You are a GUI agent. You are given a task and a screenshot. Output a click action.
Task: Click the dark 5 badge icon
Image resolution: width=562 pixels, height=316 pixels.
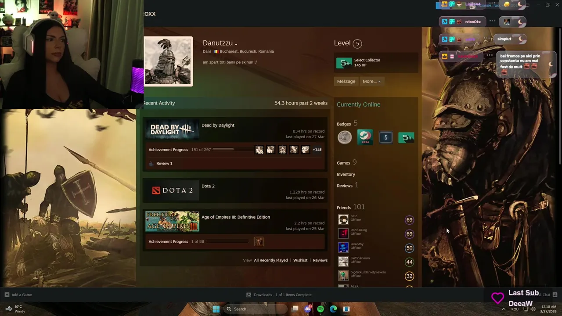(385, 137)
